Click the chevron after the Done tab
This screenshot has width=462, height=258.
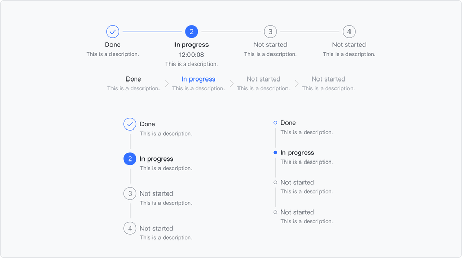[x=167, y=84]
